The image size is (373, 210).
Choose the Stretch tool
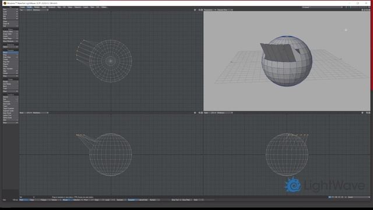click(10, 97)
